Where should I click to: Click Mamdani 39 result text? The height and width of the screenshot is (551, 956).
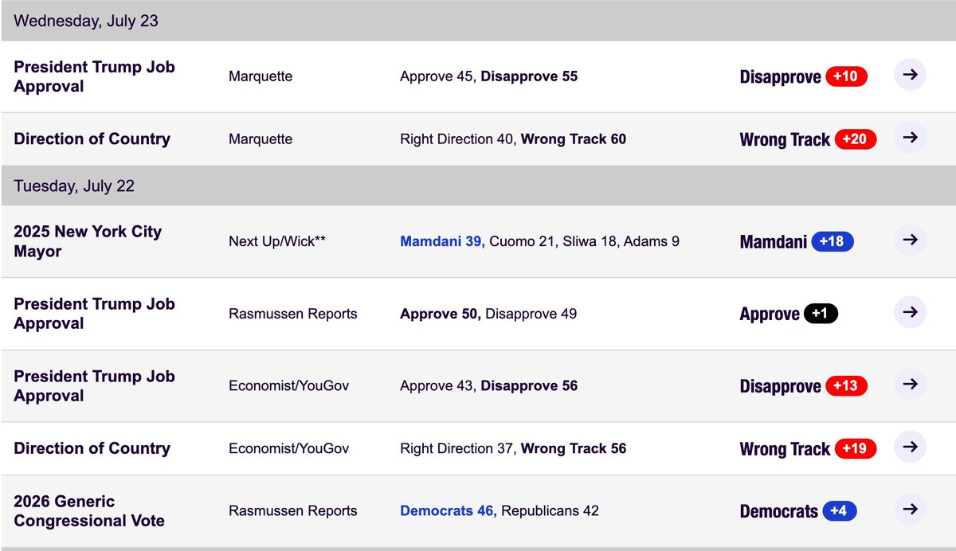(x=442, y=241)
